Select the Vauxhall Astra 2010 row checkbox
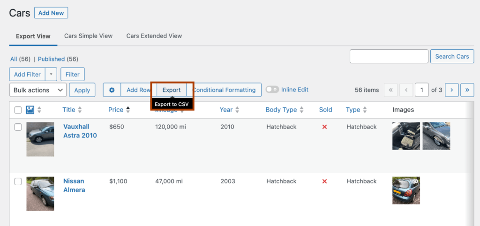480x226 pixels. (18, 127)
